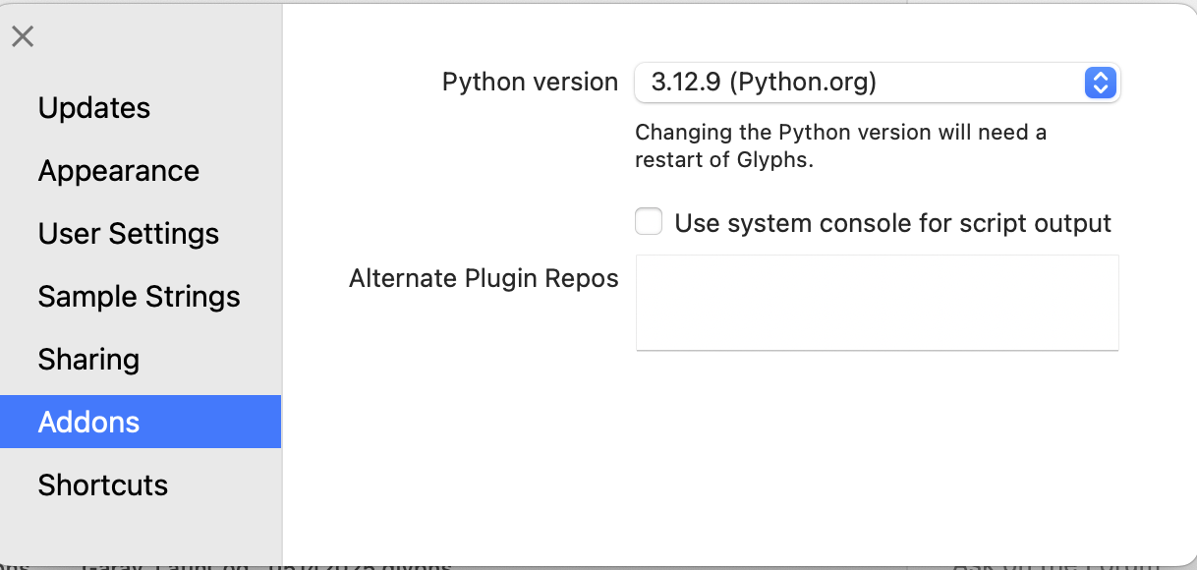
Task: Click the "Alternate Plugin Repos" label
Action: 484,279
